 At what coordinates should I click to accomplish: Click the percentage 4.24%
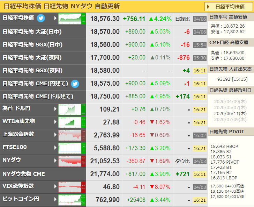click(x=163, y=19)
